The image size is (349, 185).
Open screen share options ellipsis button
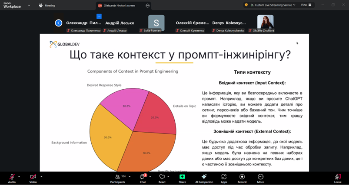click(x=147, y=6)
